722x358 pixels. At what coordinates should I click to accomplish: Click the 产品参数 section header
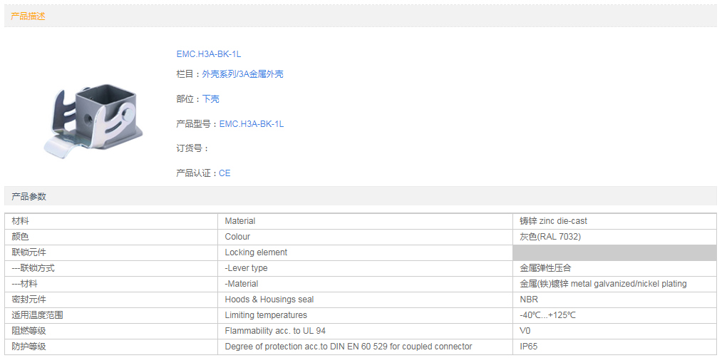click(x=29, y=196)
